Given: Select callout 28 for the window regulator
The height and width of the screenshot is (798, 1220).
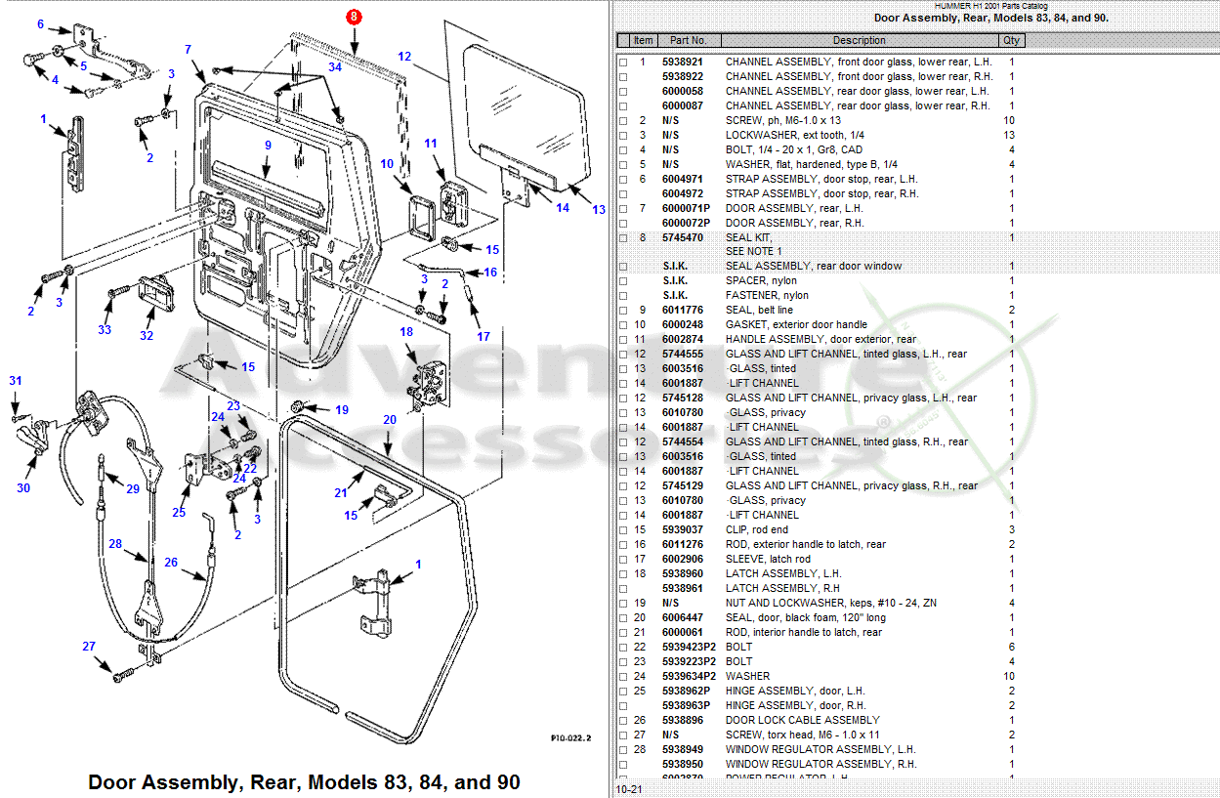Looking at the screenshot, I should [x=115, y=544].
